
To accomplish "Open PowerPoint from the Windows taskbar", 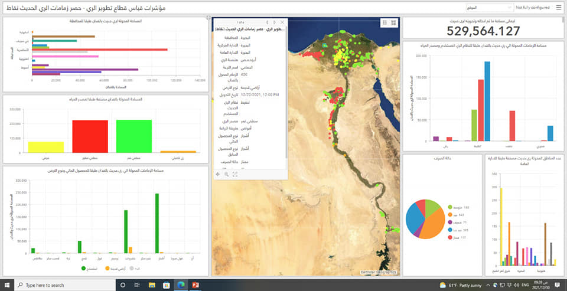I will [x=197, y=285].
